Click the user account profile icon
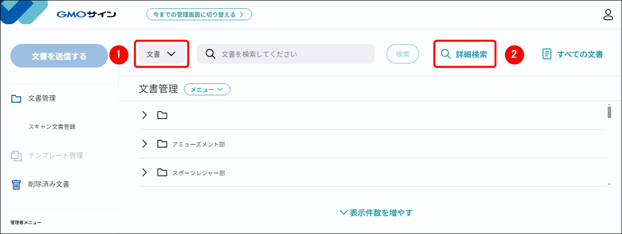622x234 pixels. 608,15
